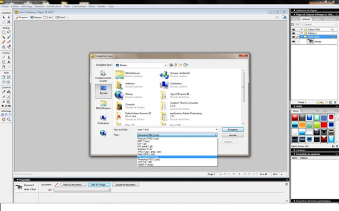Viewport: 339px width, 211px height.
Task: Select the vector Pen tool
Action: pos(9,57)
